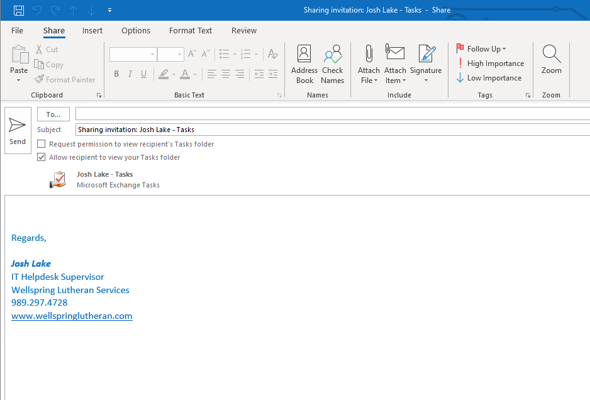Click the To... recipients button

click(53, 114)
